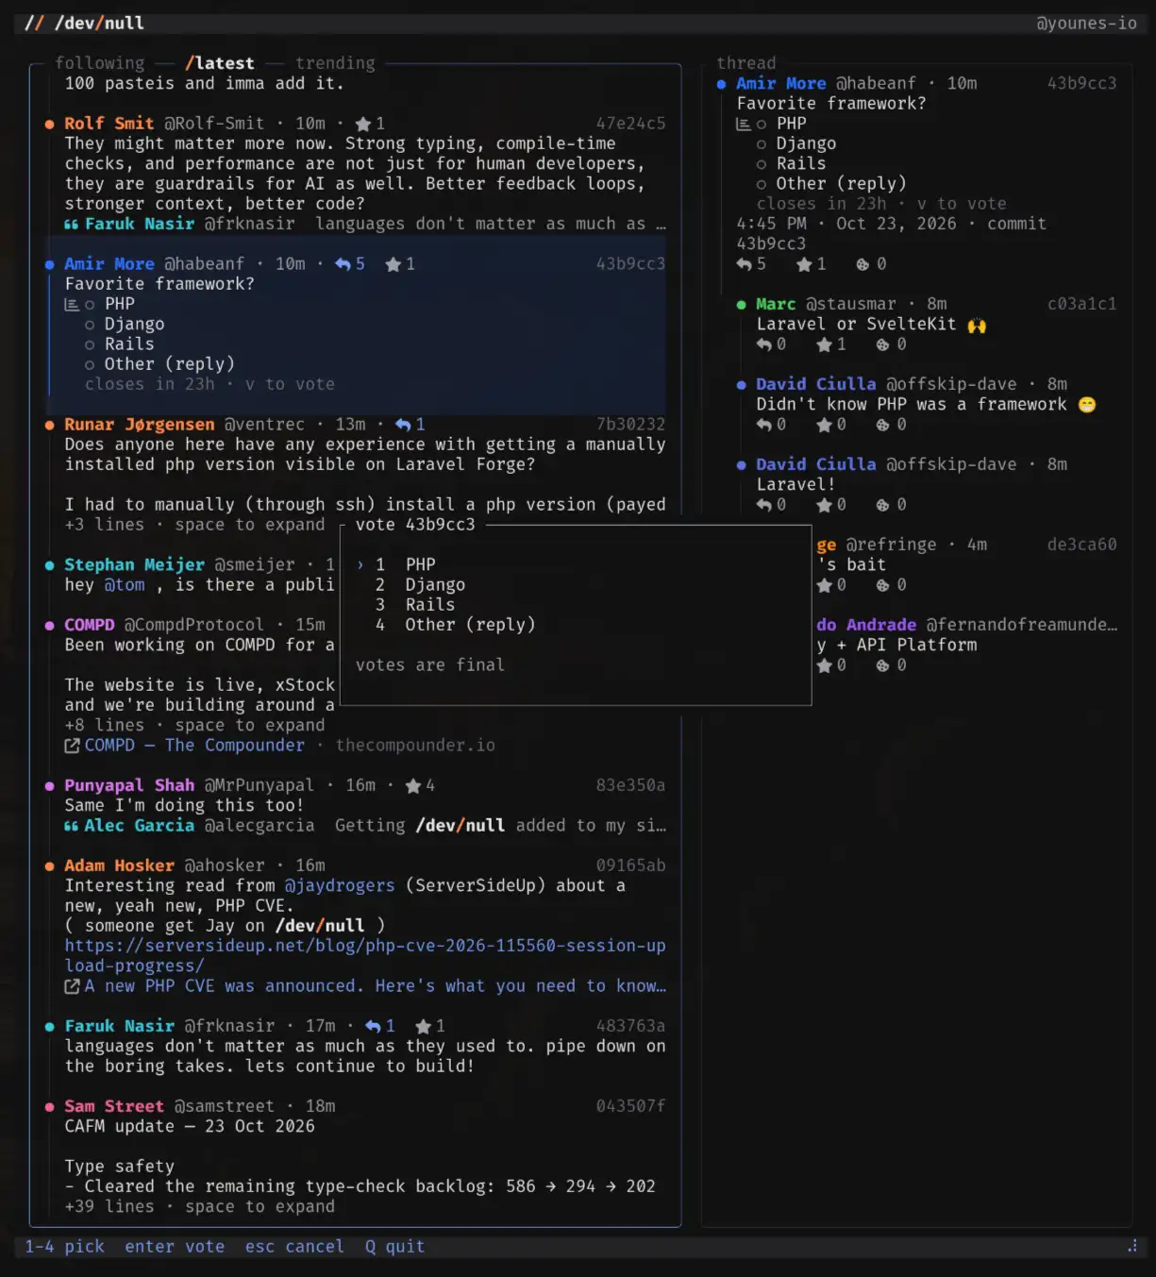
Task: Click star icon on Amir More's feed post
Action: pyautogui.click(x=393, y=264)
